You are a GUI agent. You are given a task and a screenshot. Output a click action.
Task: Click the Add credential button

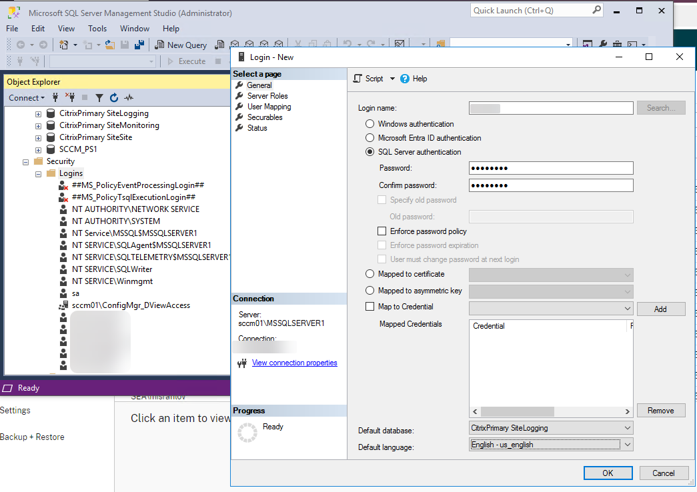[660, 309]
